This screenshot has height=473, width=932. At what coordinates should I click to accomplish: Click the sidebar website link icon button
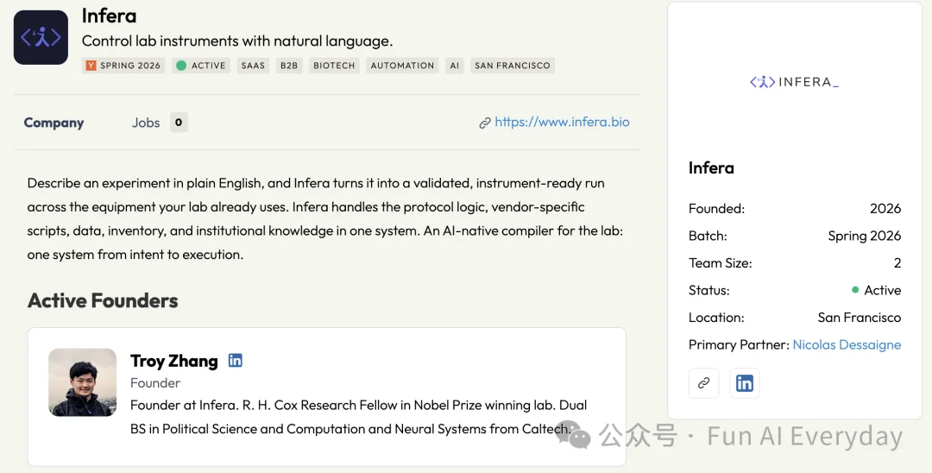[x=704, y=382]
